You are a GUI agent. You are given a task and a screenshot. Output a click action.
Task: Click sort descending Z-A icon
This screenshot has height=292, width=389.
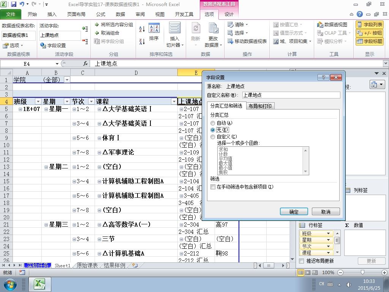tap(142, 41)
